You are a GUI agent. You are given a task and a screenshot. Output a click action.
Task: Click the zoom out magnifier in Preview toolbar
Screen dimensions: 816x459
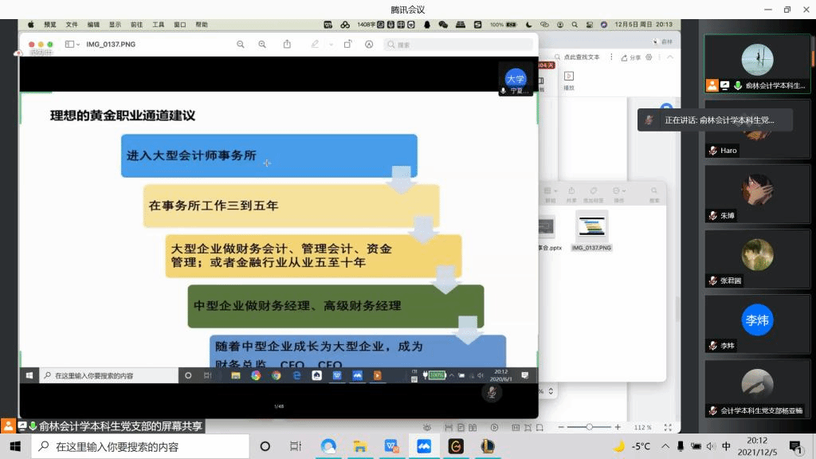coord(241,45)
